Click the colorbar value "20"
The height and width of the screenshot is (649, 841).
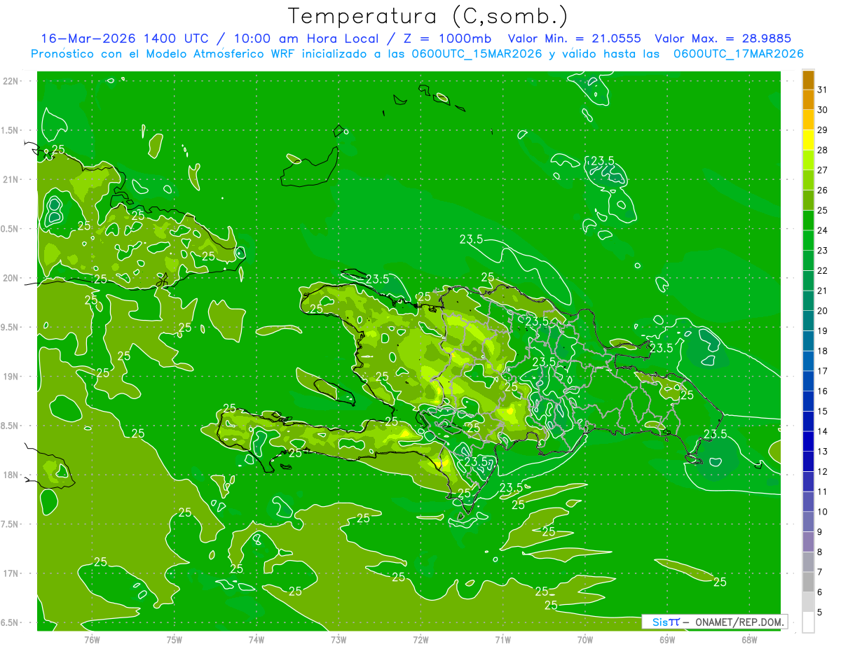pyautogui.click(x=822, y=311)
